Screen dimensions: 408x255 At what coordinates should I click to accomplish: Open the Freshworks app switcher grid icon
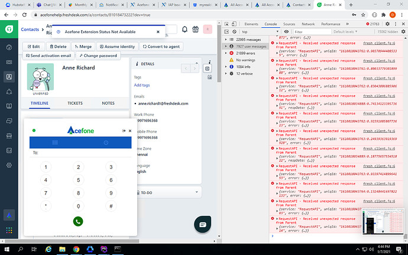pyautogui.click(x=9, y=230)
